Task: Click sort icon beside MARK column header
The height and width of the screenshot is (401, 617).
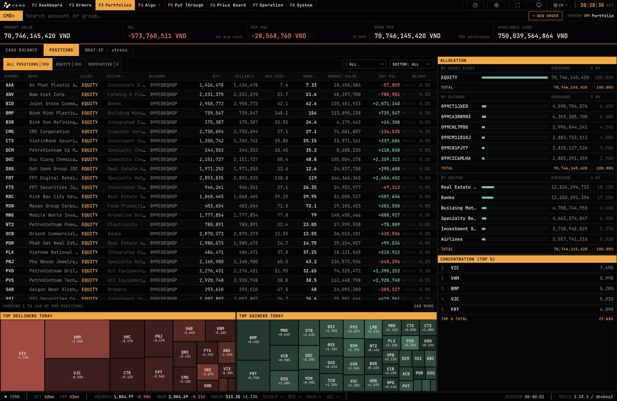Action: coord(315,76)
